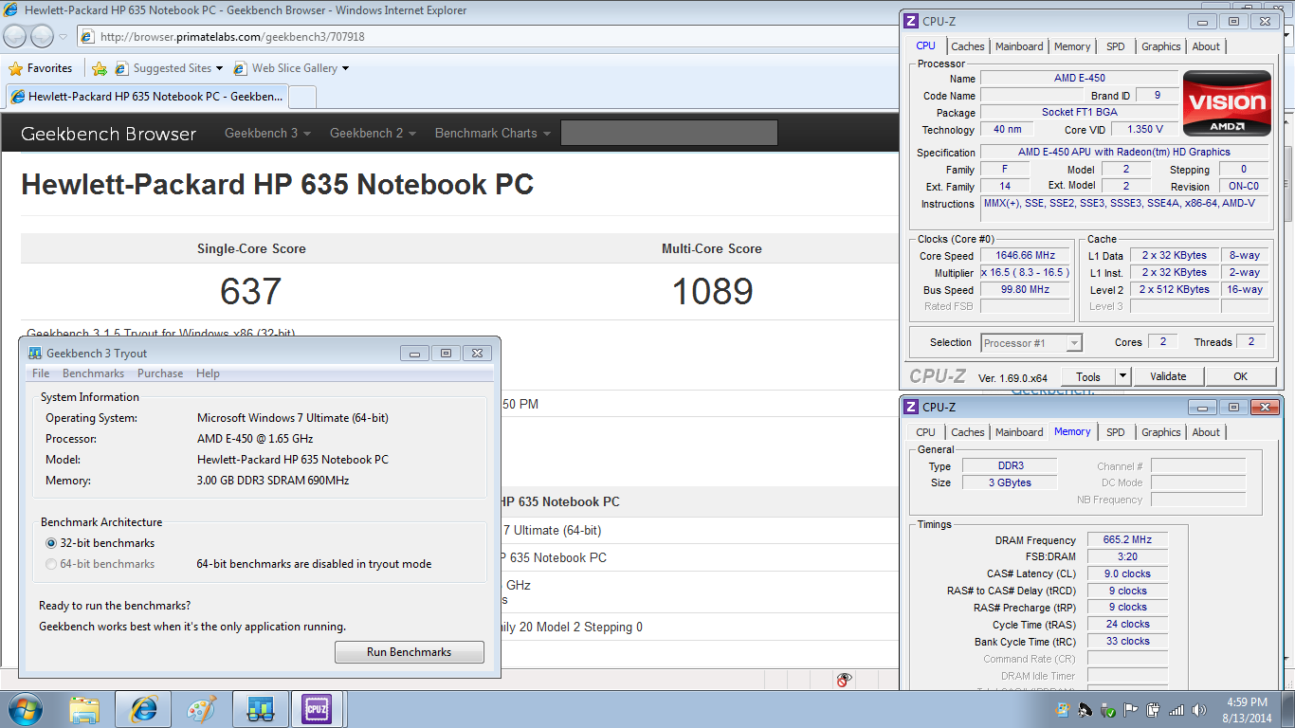
Task: Switch to CPU-Z on the taskbar
Action: coord(317,709)
